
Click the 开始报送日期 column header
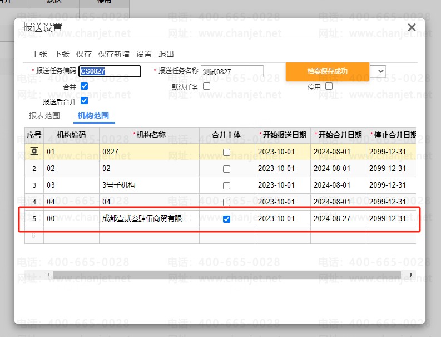click(283, 135)
